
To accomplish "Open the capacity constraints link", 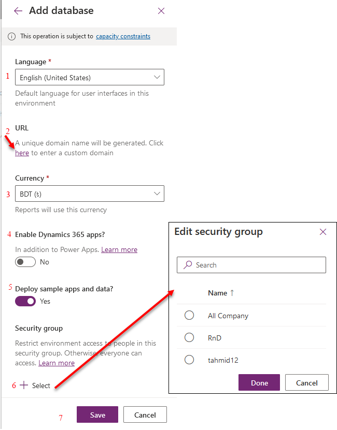I will click(123, 36).
